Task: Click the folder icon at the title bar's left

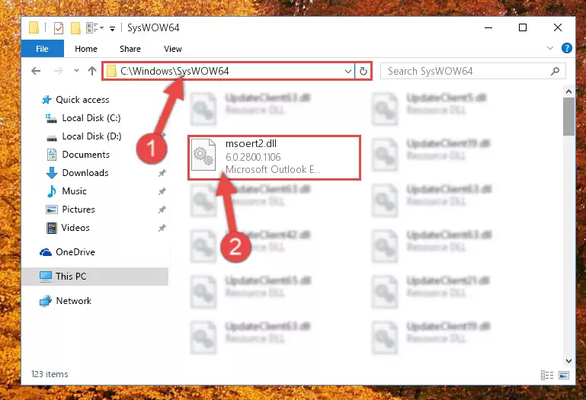Action: (x=34, y=27)
